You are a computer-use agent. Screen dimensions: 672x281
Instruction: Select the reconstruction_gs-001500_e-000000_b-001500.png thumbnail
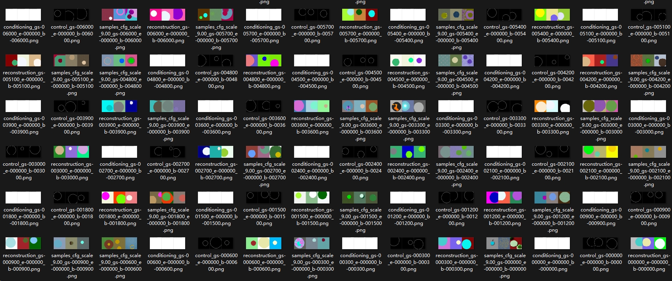312,198
